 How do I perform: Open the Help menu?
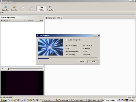[x=14, y=4]
